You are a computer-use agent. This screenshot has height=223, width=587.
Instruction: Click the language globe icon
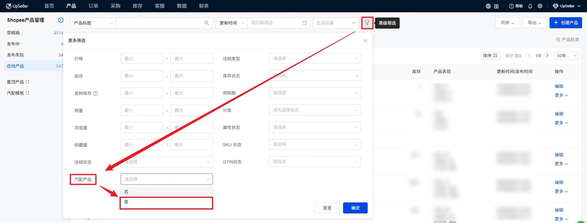[488, 6]
